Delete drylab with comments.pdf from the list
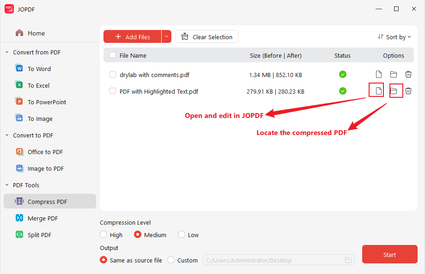The height and width of the screenshot is (274, 425). (408, 74)
